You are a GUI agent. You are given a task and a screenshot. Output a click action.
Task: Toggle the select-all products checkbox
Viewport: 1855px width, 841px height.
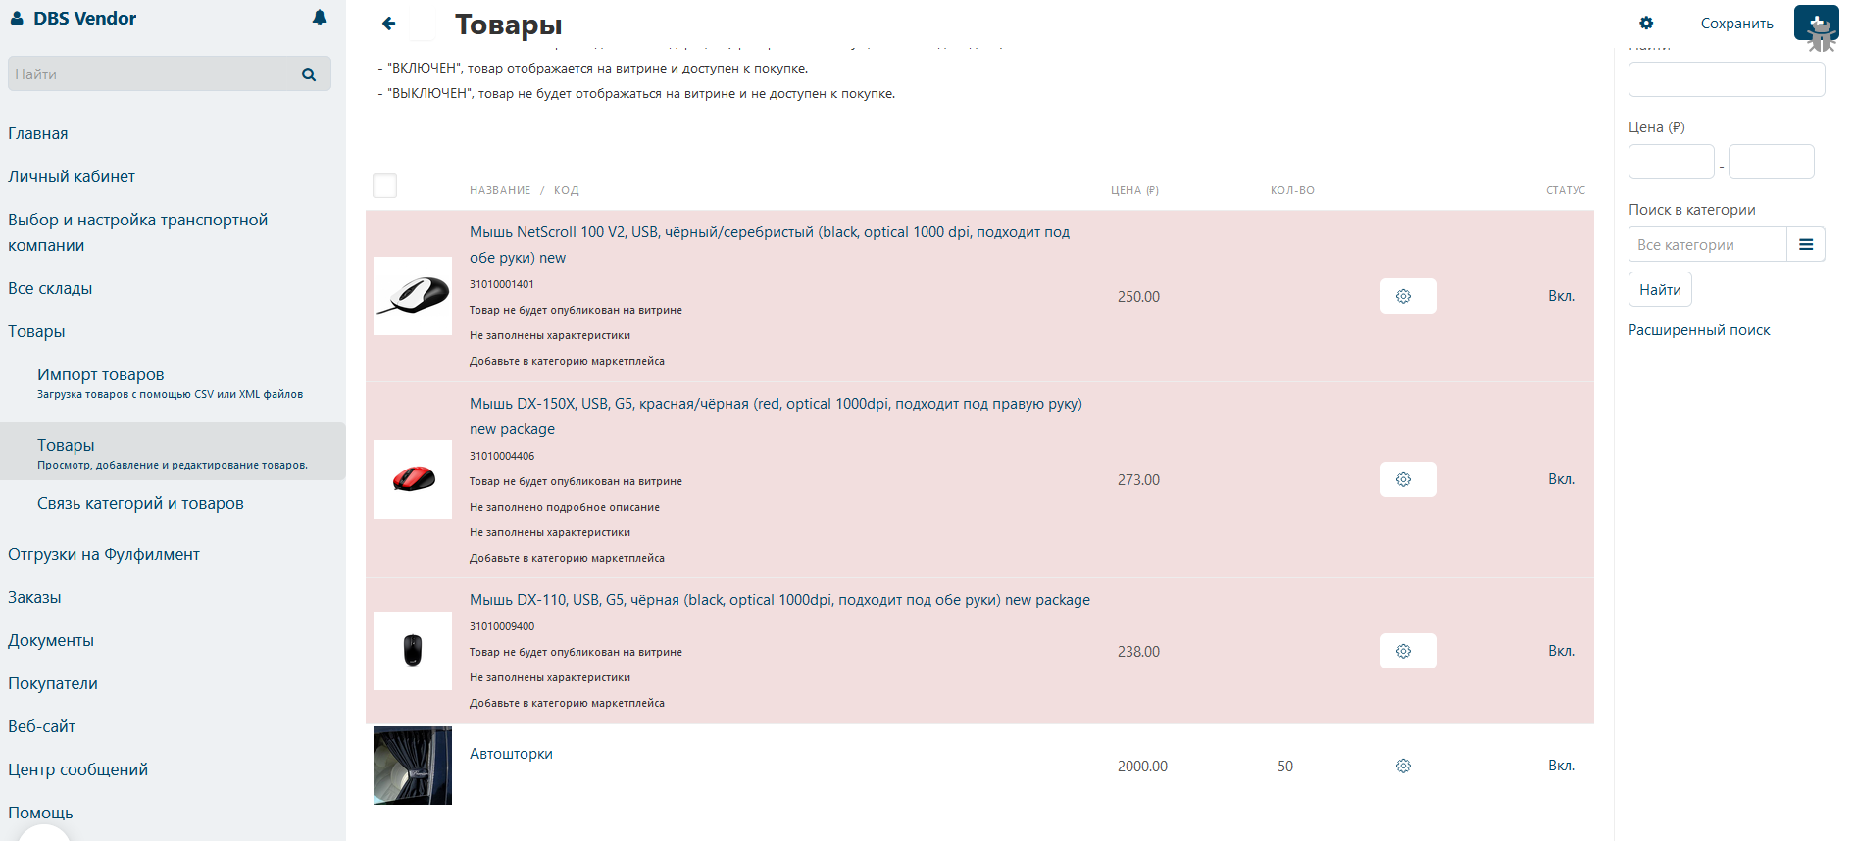[x=385, y=186]
